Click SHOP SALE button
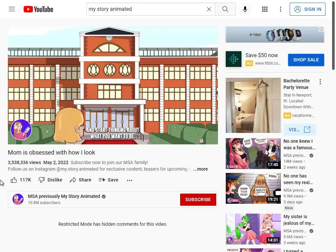 (x=306, y=60)
